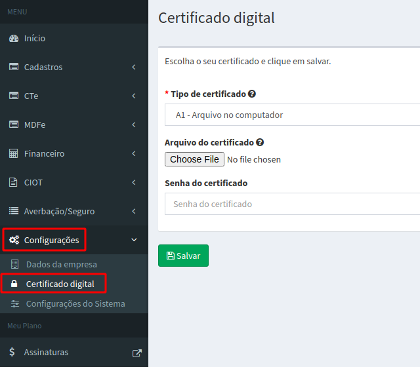420x367 pixels.
Task: Select Configurações do Sistema menu item
Action: 75,303
